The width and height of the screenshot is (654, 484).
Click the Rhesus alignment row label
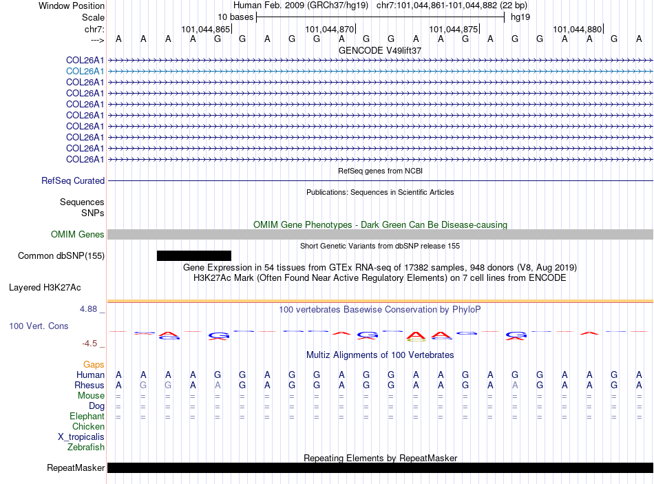[x=89, y=385]
